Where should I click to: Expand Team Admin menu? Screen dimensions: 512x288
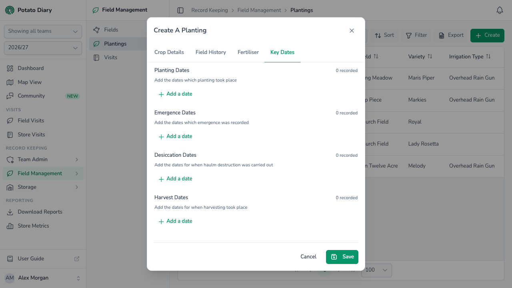[x=43, y=160]
